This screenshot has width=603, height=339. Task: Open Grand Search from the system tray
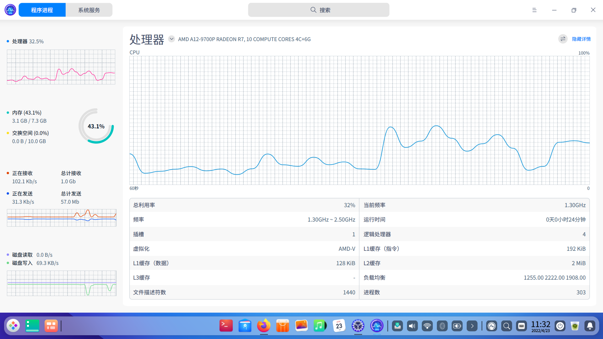(506, 326)
